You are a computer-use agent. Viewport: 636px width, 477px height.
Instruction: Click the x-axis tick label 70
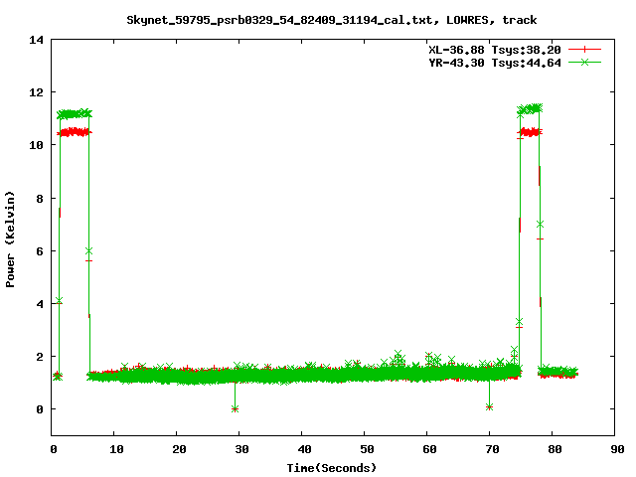pyautogui.click(x=492, y=449)
